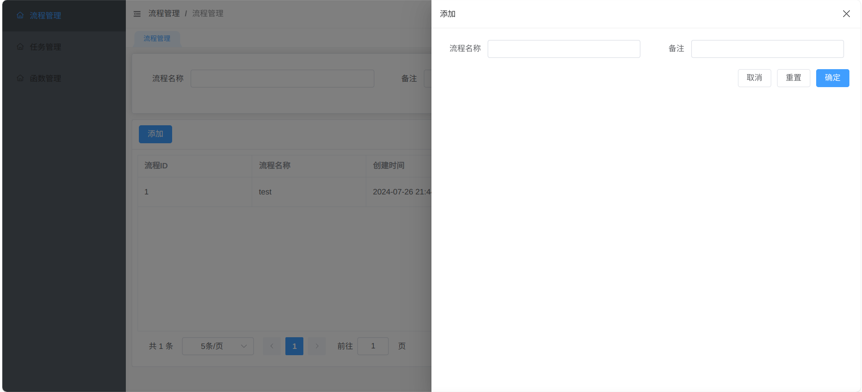The width and height of the screenshot is (862, 392).
Task: Open the 5条/页 page size dropdown
Action: point(218,346)
